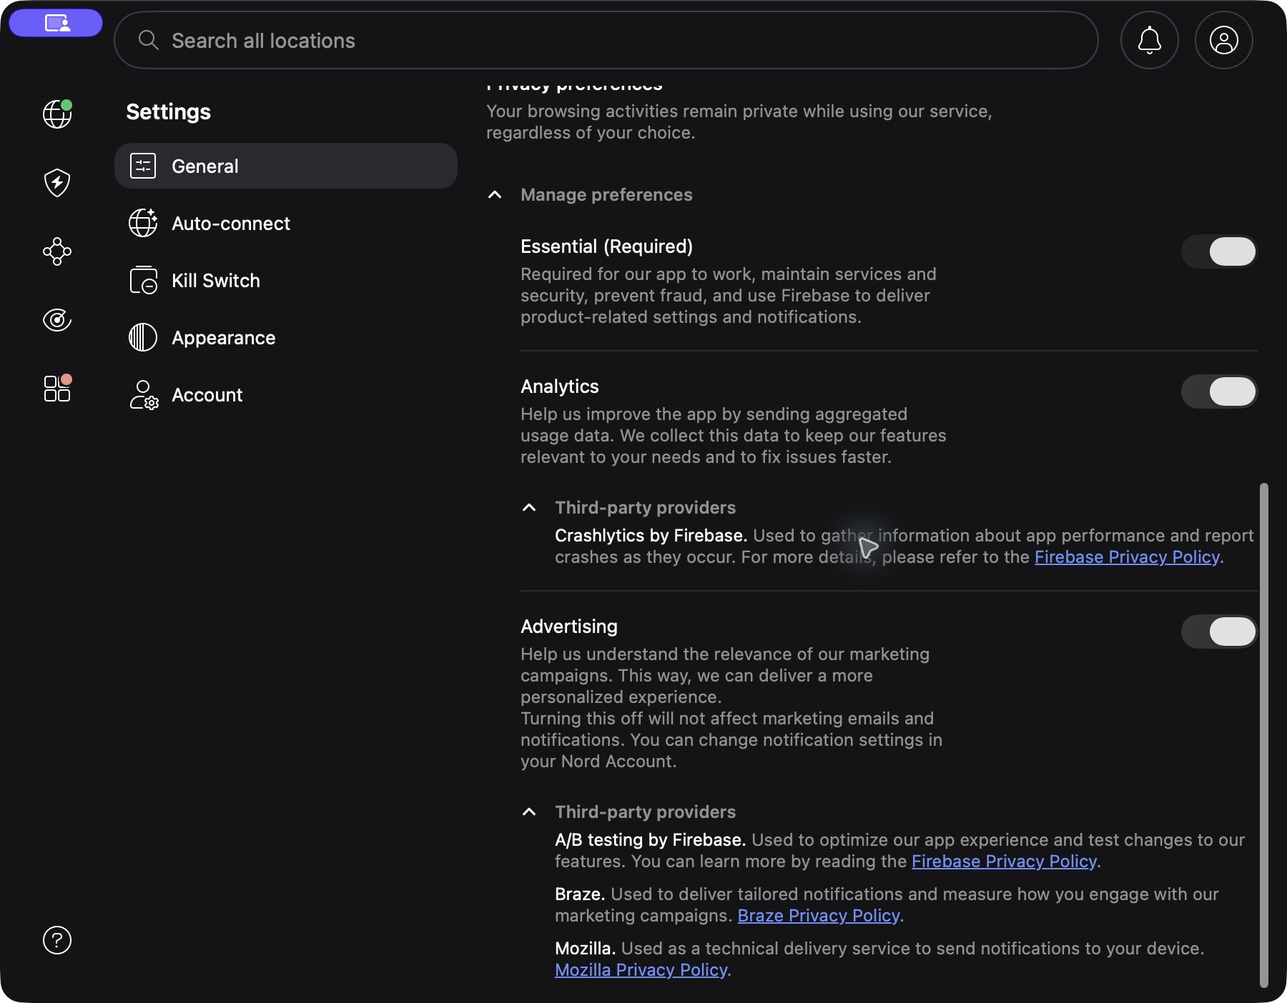Viewport: 1287px width, 1003px height.
Task: Switch to Kill Switch settings
Action: [286, 280]
